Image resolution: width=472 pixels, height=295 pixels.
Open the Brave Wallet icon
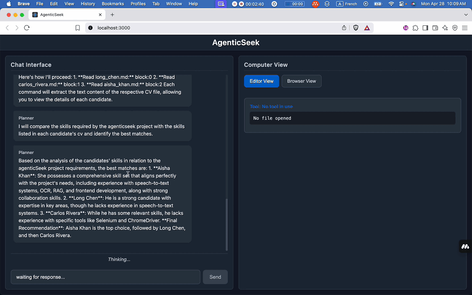point(435,28)
